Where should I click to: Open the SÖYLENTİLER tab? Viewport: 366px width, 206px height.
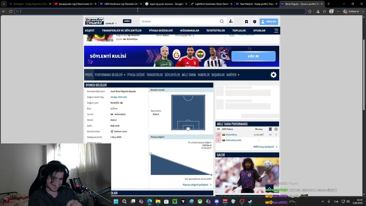pos(172,75)
